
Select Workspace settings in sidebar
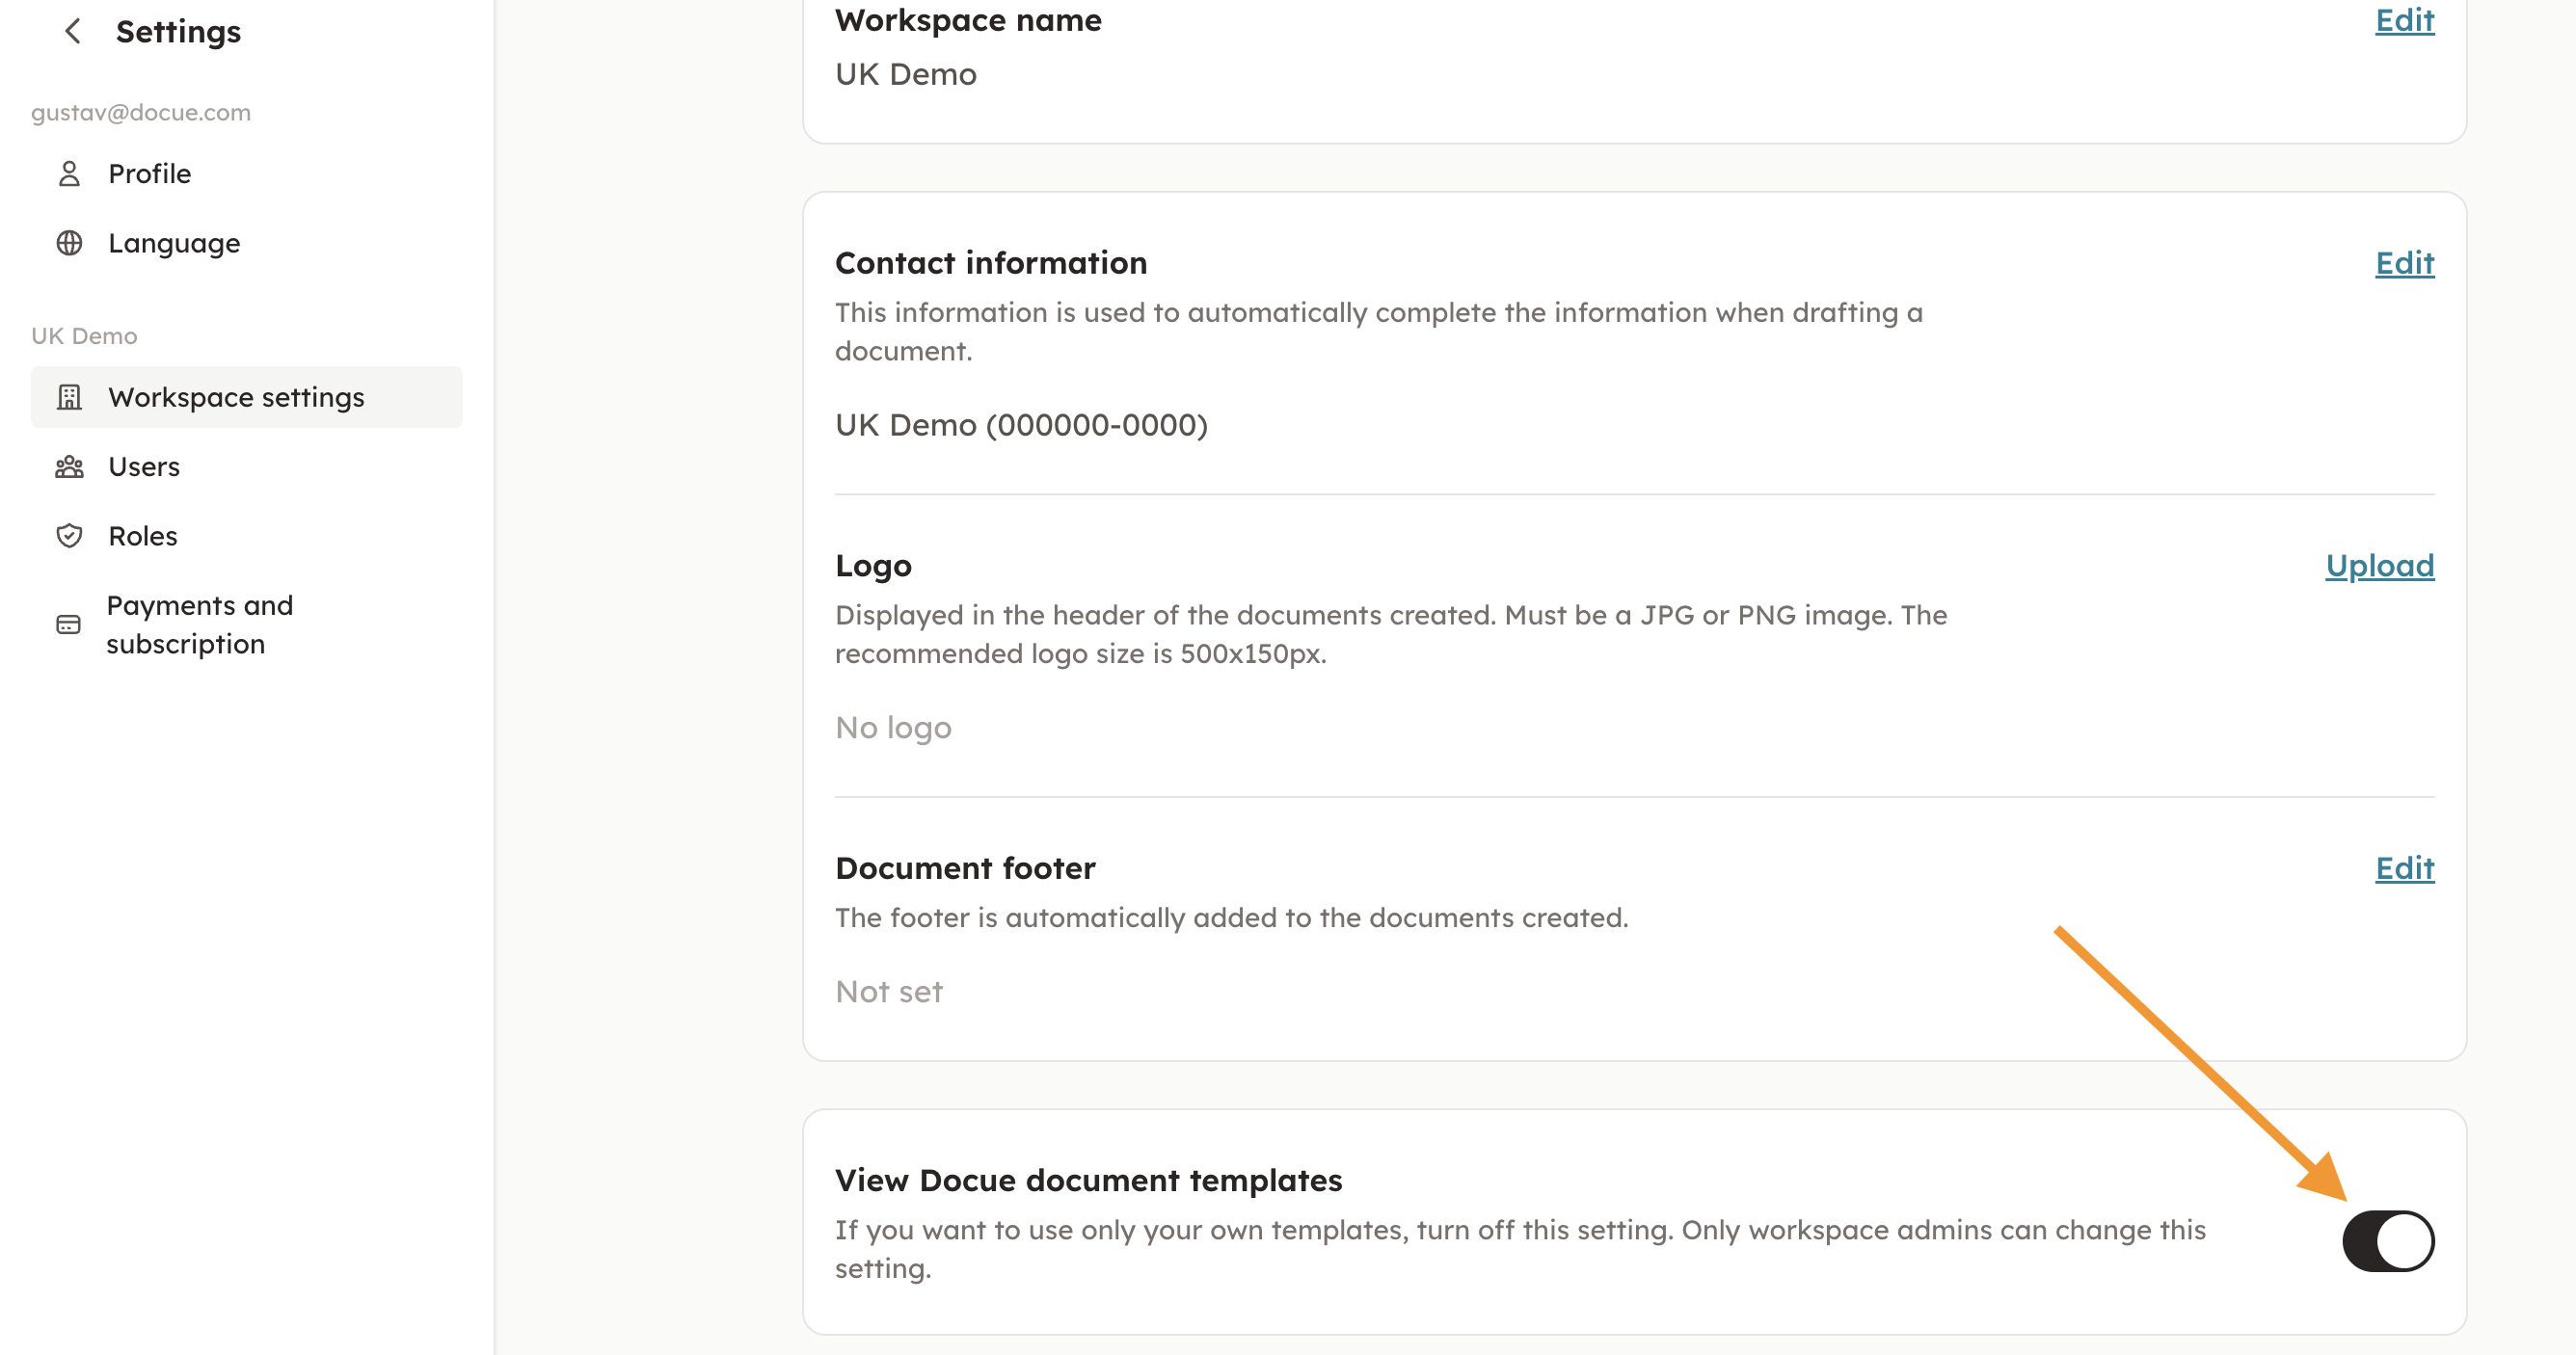click(236, 397)
